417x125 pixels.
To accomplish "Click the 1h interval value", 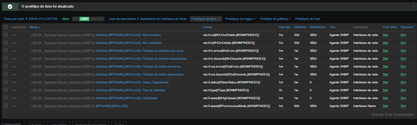I will (x=280, y=90).
